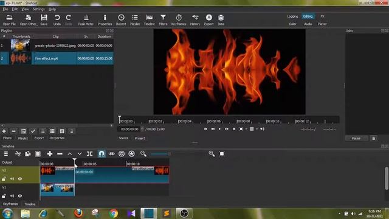Switch player to Source tab
389x219 pixels.
point(123,138)
